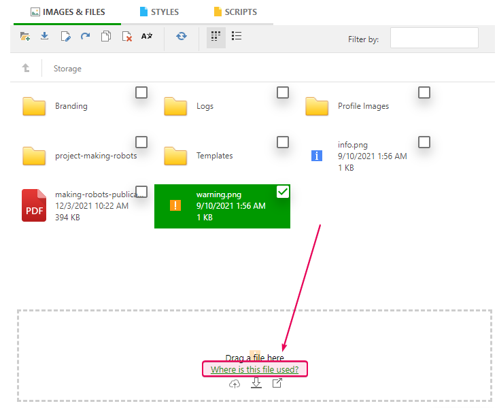This screenshot has height=408, width=497.
Task: Click the 'warning.png' file name
Action: (219, 194)
